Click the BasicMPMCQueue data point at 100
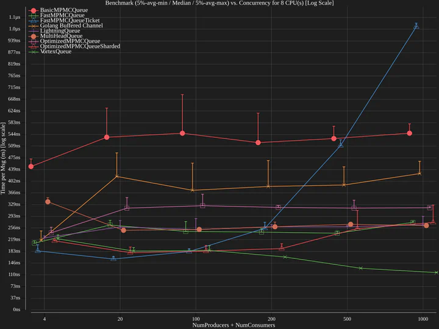 (182, 133)
